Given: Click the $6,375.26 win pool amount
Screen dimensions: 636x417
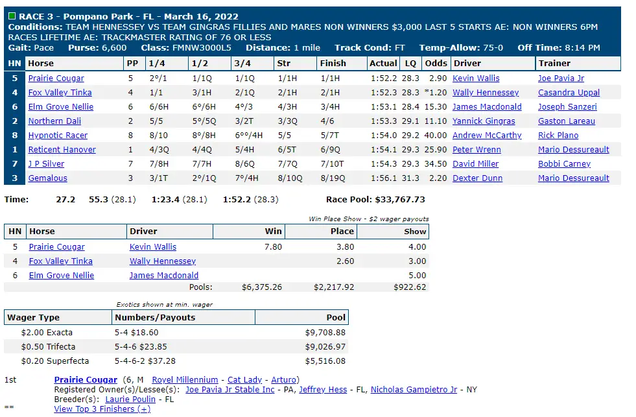Looking at the screenshot, I should tap(262, 287).
